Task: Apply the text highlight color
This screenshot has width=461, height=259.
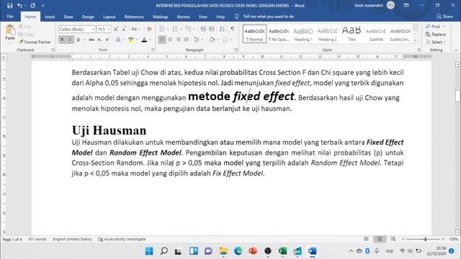Action: click(131, 40)
